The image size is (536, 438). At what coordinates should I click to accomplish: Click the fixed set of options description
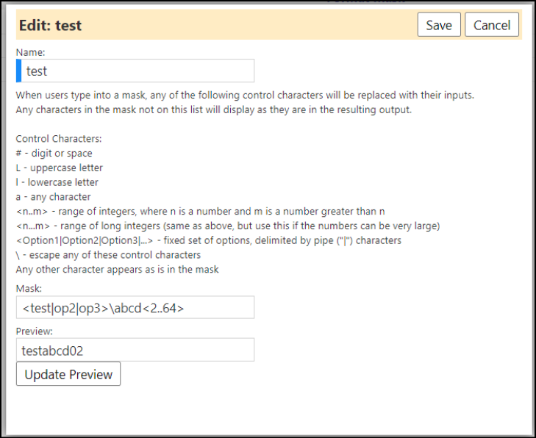(x=209, y=240)
